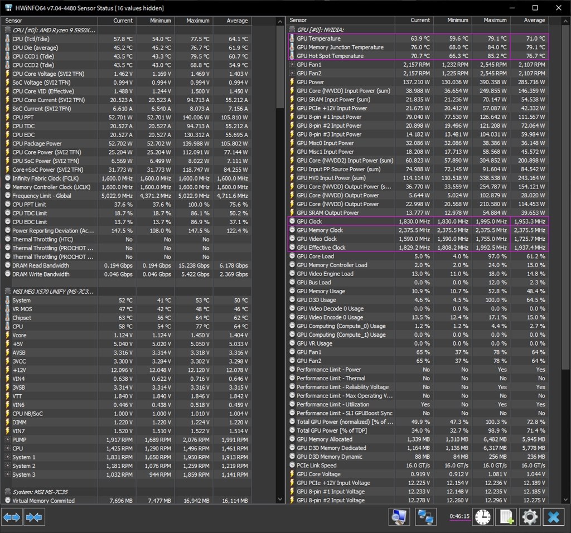
Task: Select the Performance Limit - Utilization row
Action: (417, 404)
